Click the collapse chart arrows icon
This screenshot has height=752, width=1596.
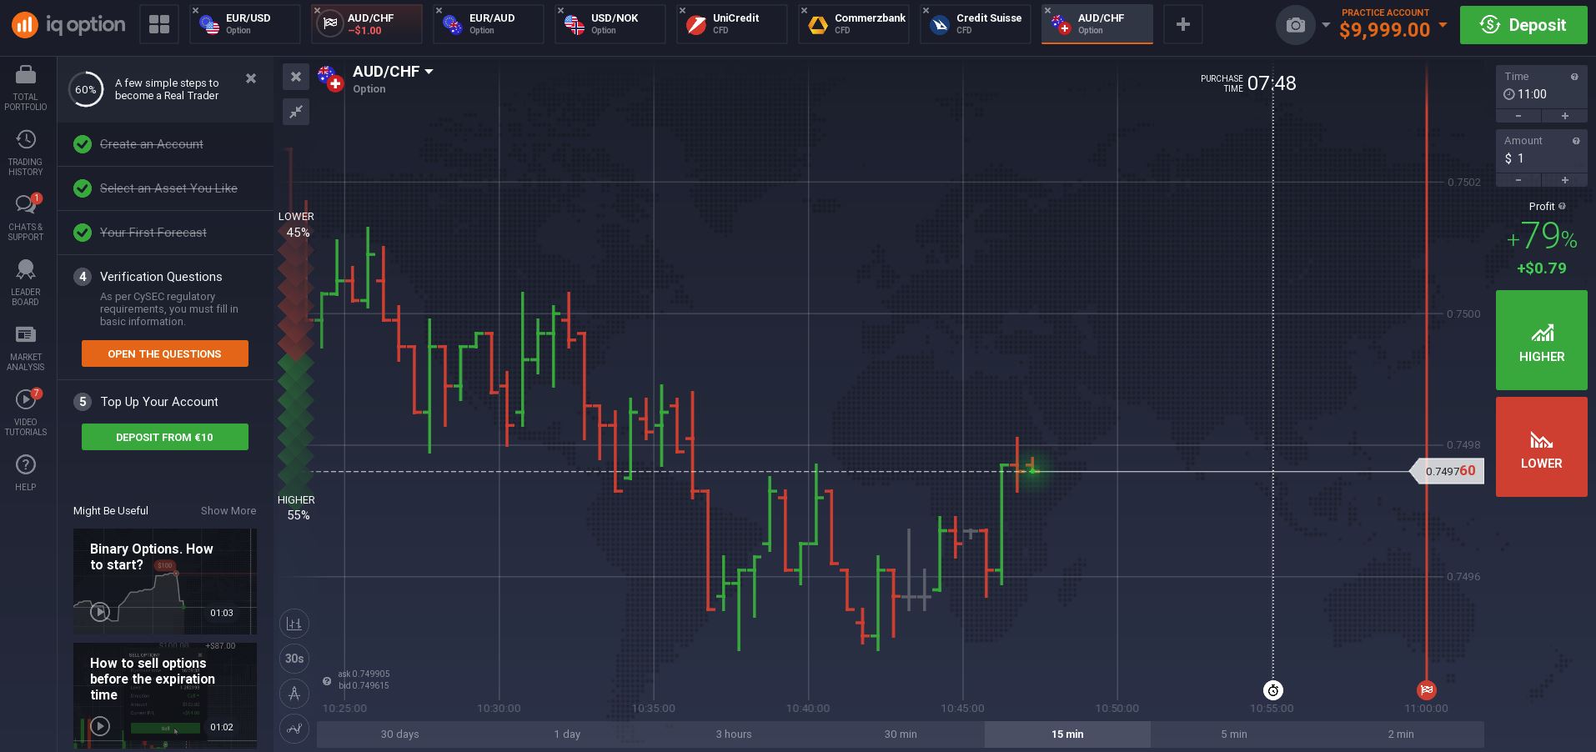[296, 112]
